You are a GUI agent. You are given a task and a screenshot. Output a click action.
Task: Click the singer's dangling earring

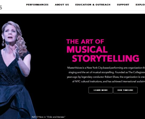pyautogui.click(x=3, y=43)
